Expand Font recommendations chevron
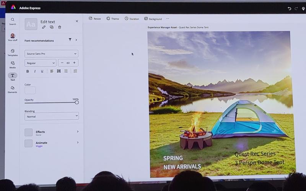Image resolution: width=306 pixels, height=191 pixels. pyautogui.click(x=76, y=40)
